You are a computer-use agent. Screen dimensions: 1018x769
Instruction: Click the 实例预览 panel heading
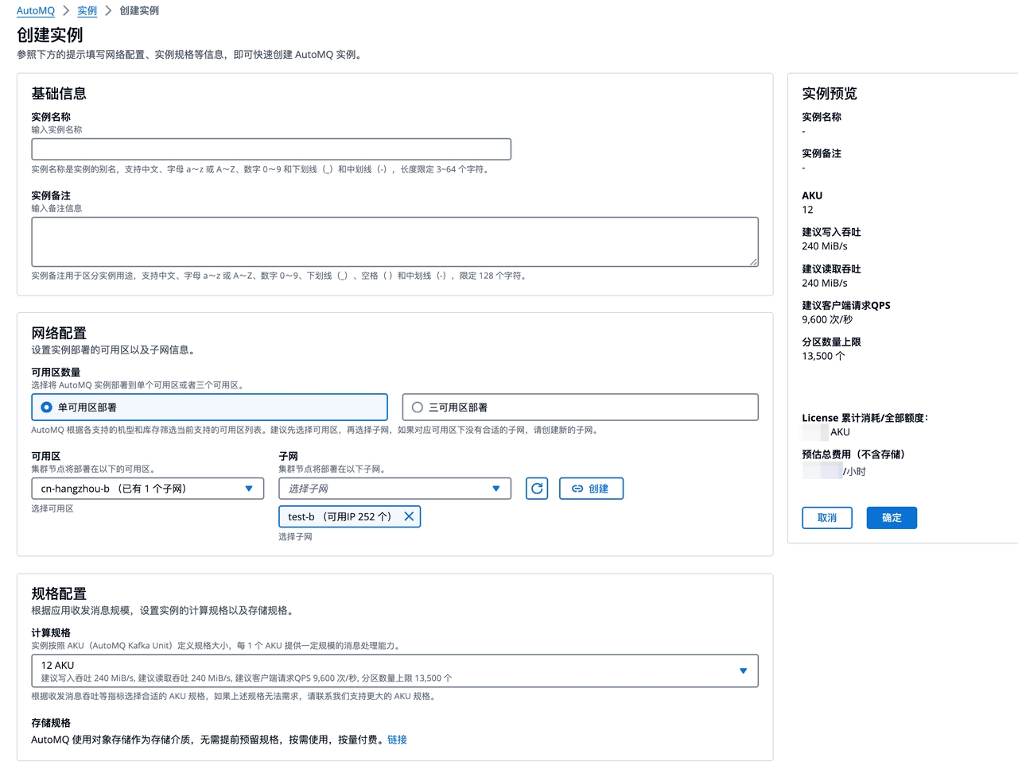[x=830, y=94]
